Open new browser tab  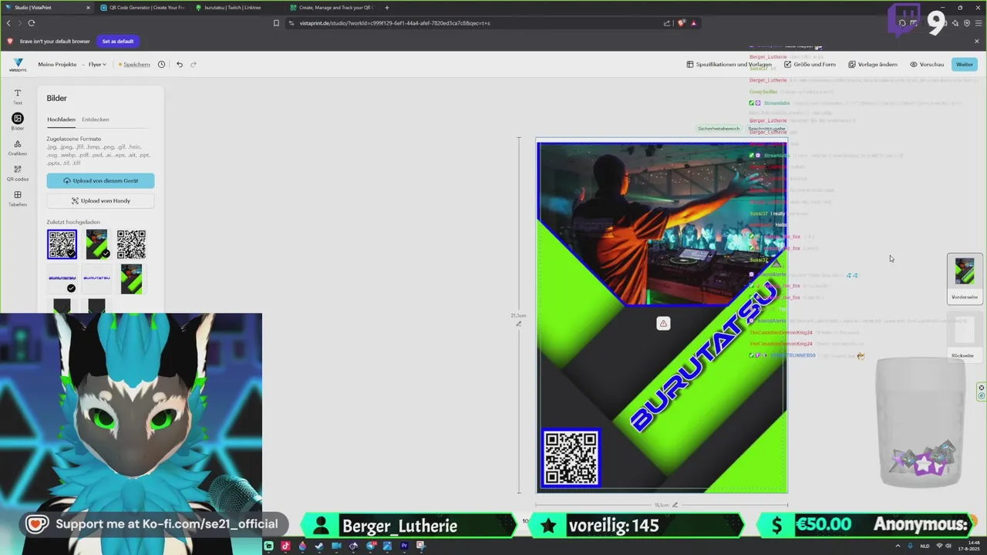[387, 8]
